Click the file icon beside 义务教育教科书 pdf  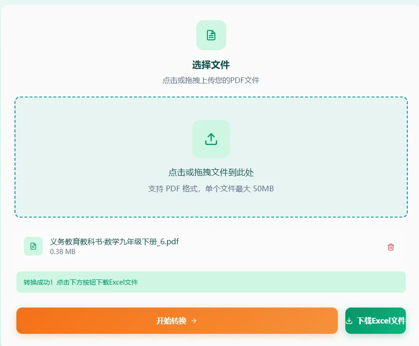point(33,246)
